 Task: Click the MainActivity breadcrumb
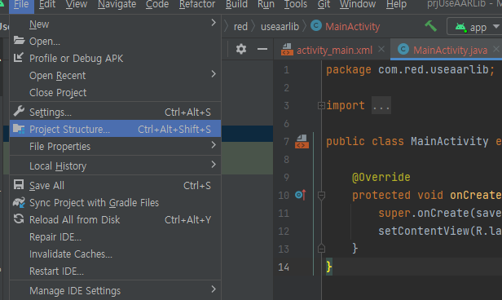(x=353, y=27)
